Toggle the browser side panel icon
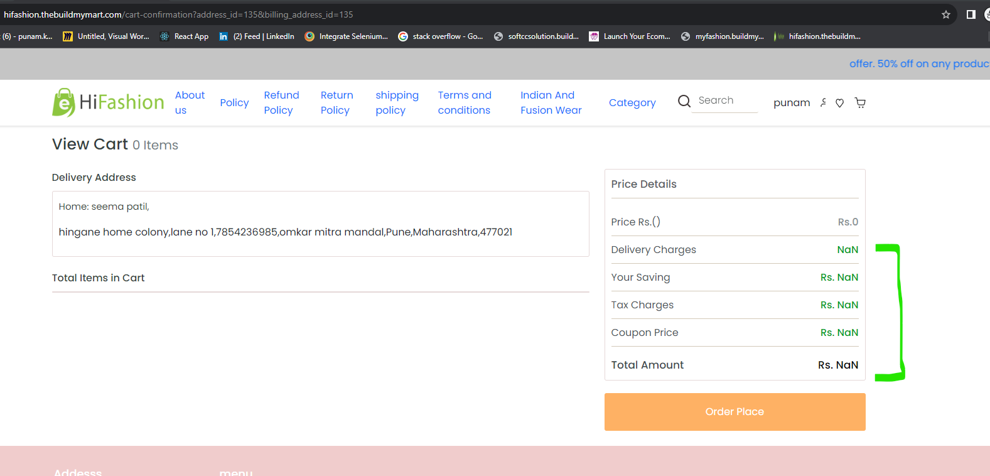 [x=971, y=14]
